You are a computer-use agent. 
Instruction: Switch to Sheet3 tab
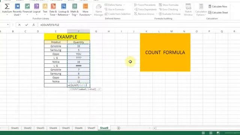(x=40, y=128)
